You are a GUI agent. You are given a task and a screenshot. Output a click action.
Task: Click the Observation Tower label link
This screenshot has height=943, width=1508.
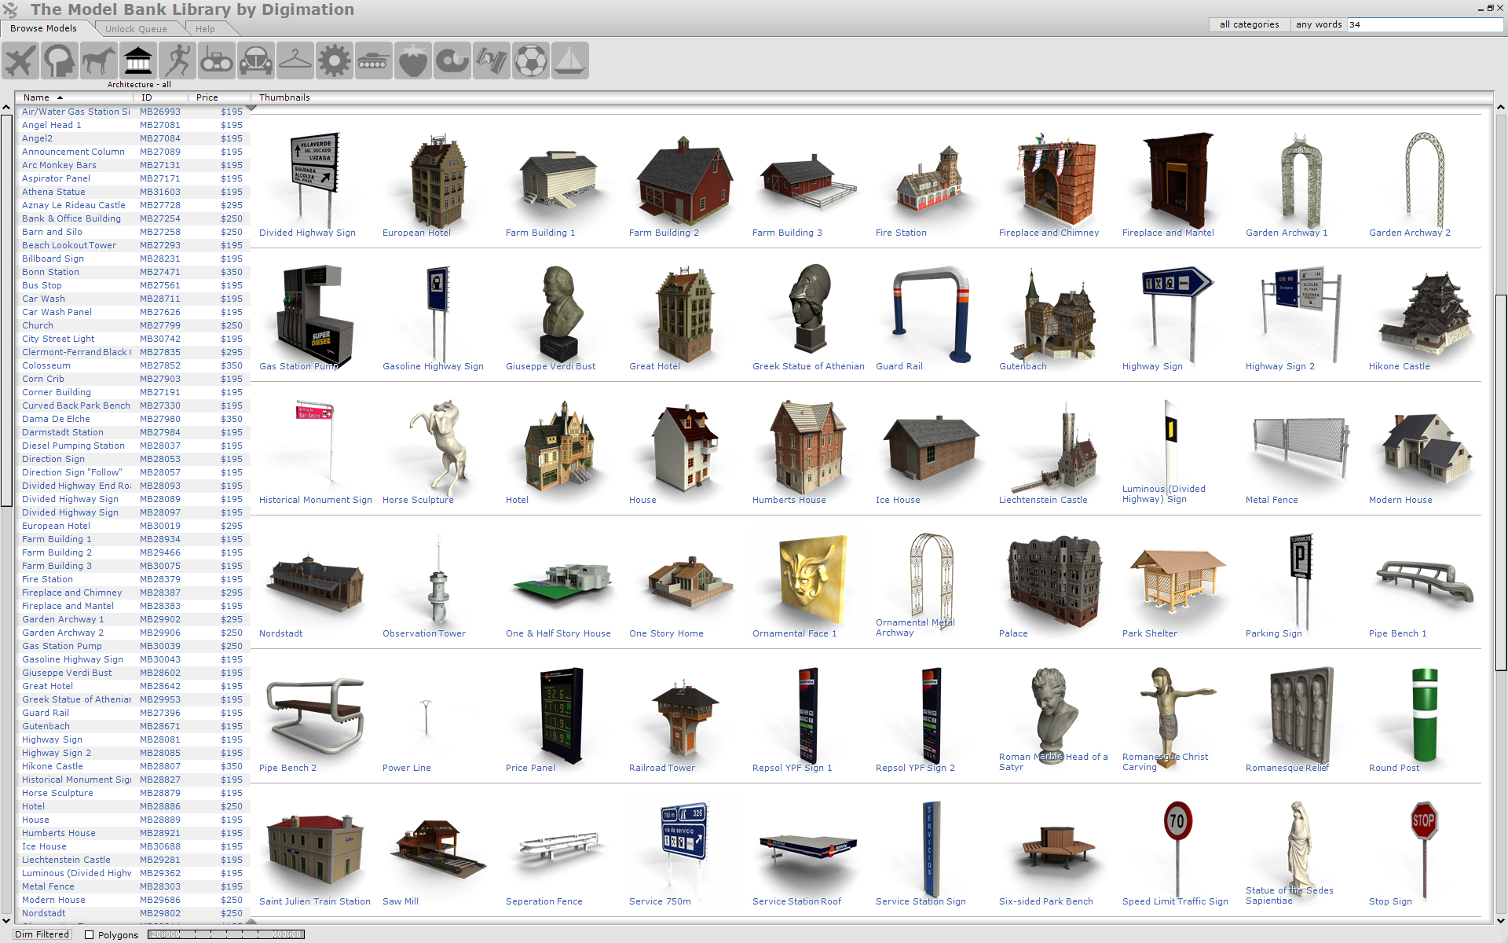(x=424, y=633)
